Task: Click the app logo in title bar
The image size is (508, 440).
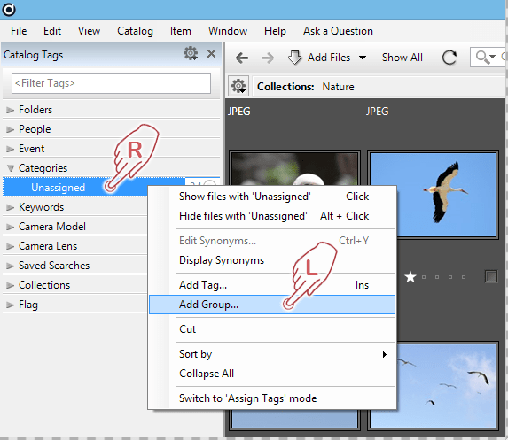Action: (9, 10)
